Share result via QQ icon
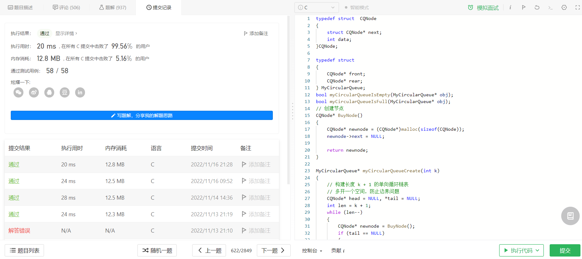Viewport: 582px width, 259px height. coord(49,92)
